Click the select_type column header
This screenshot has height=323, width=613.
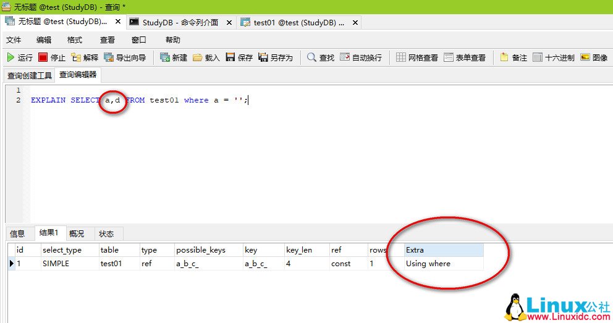70,250
